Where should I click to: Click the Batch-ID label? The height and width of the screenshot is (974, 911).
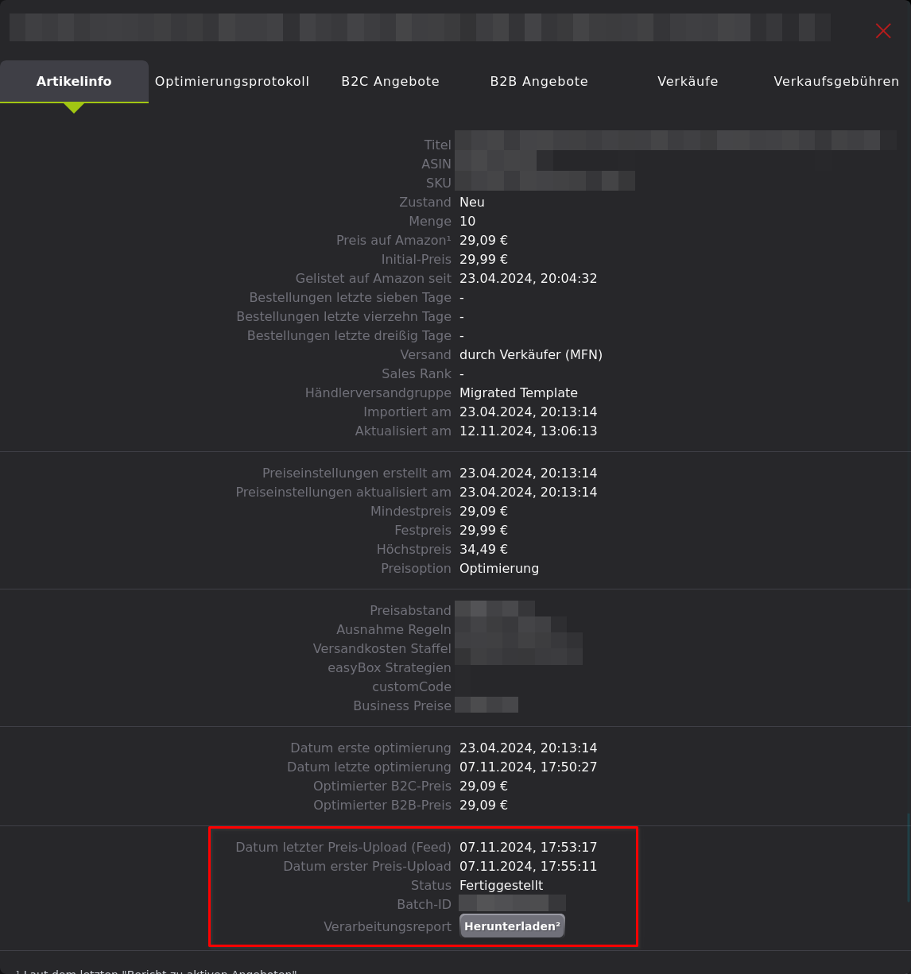424,904
